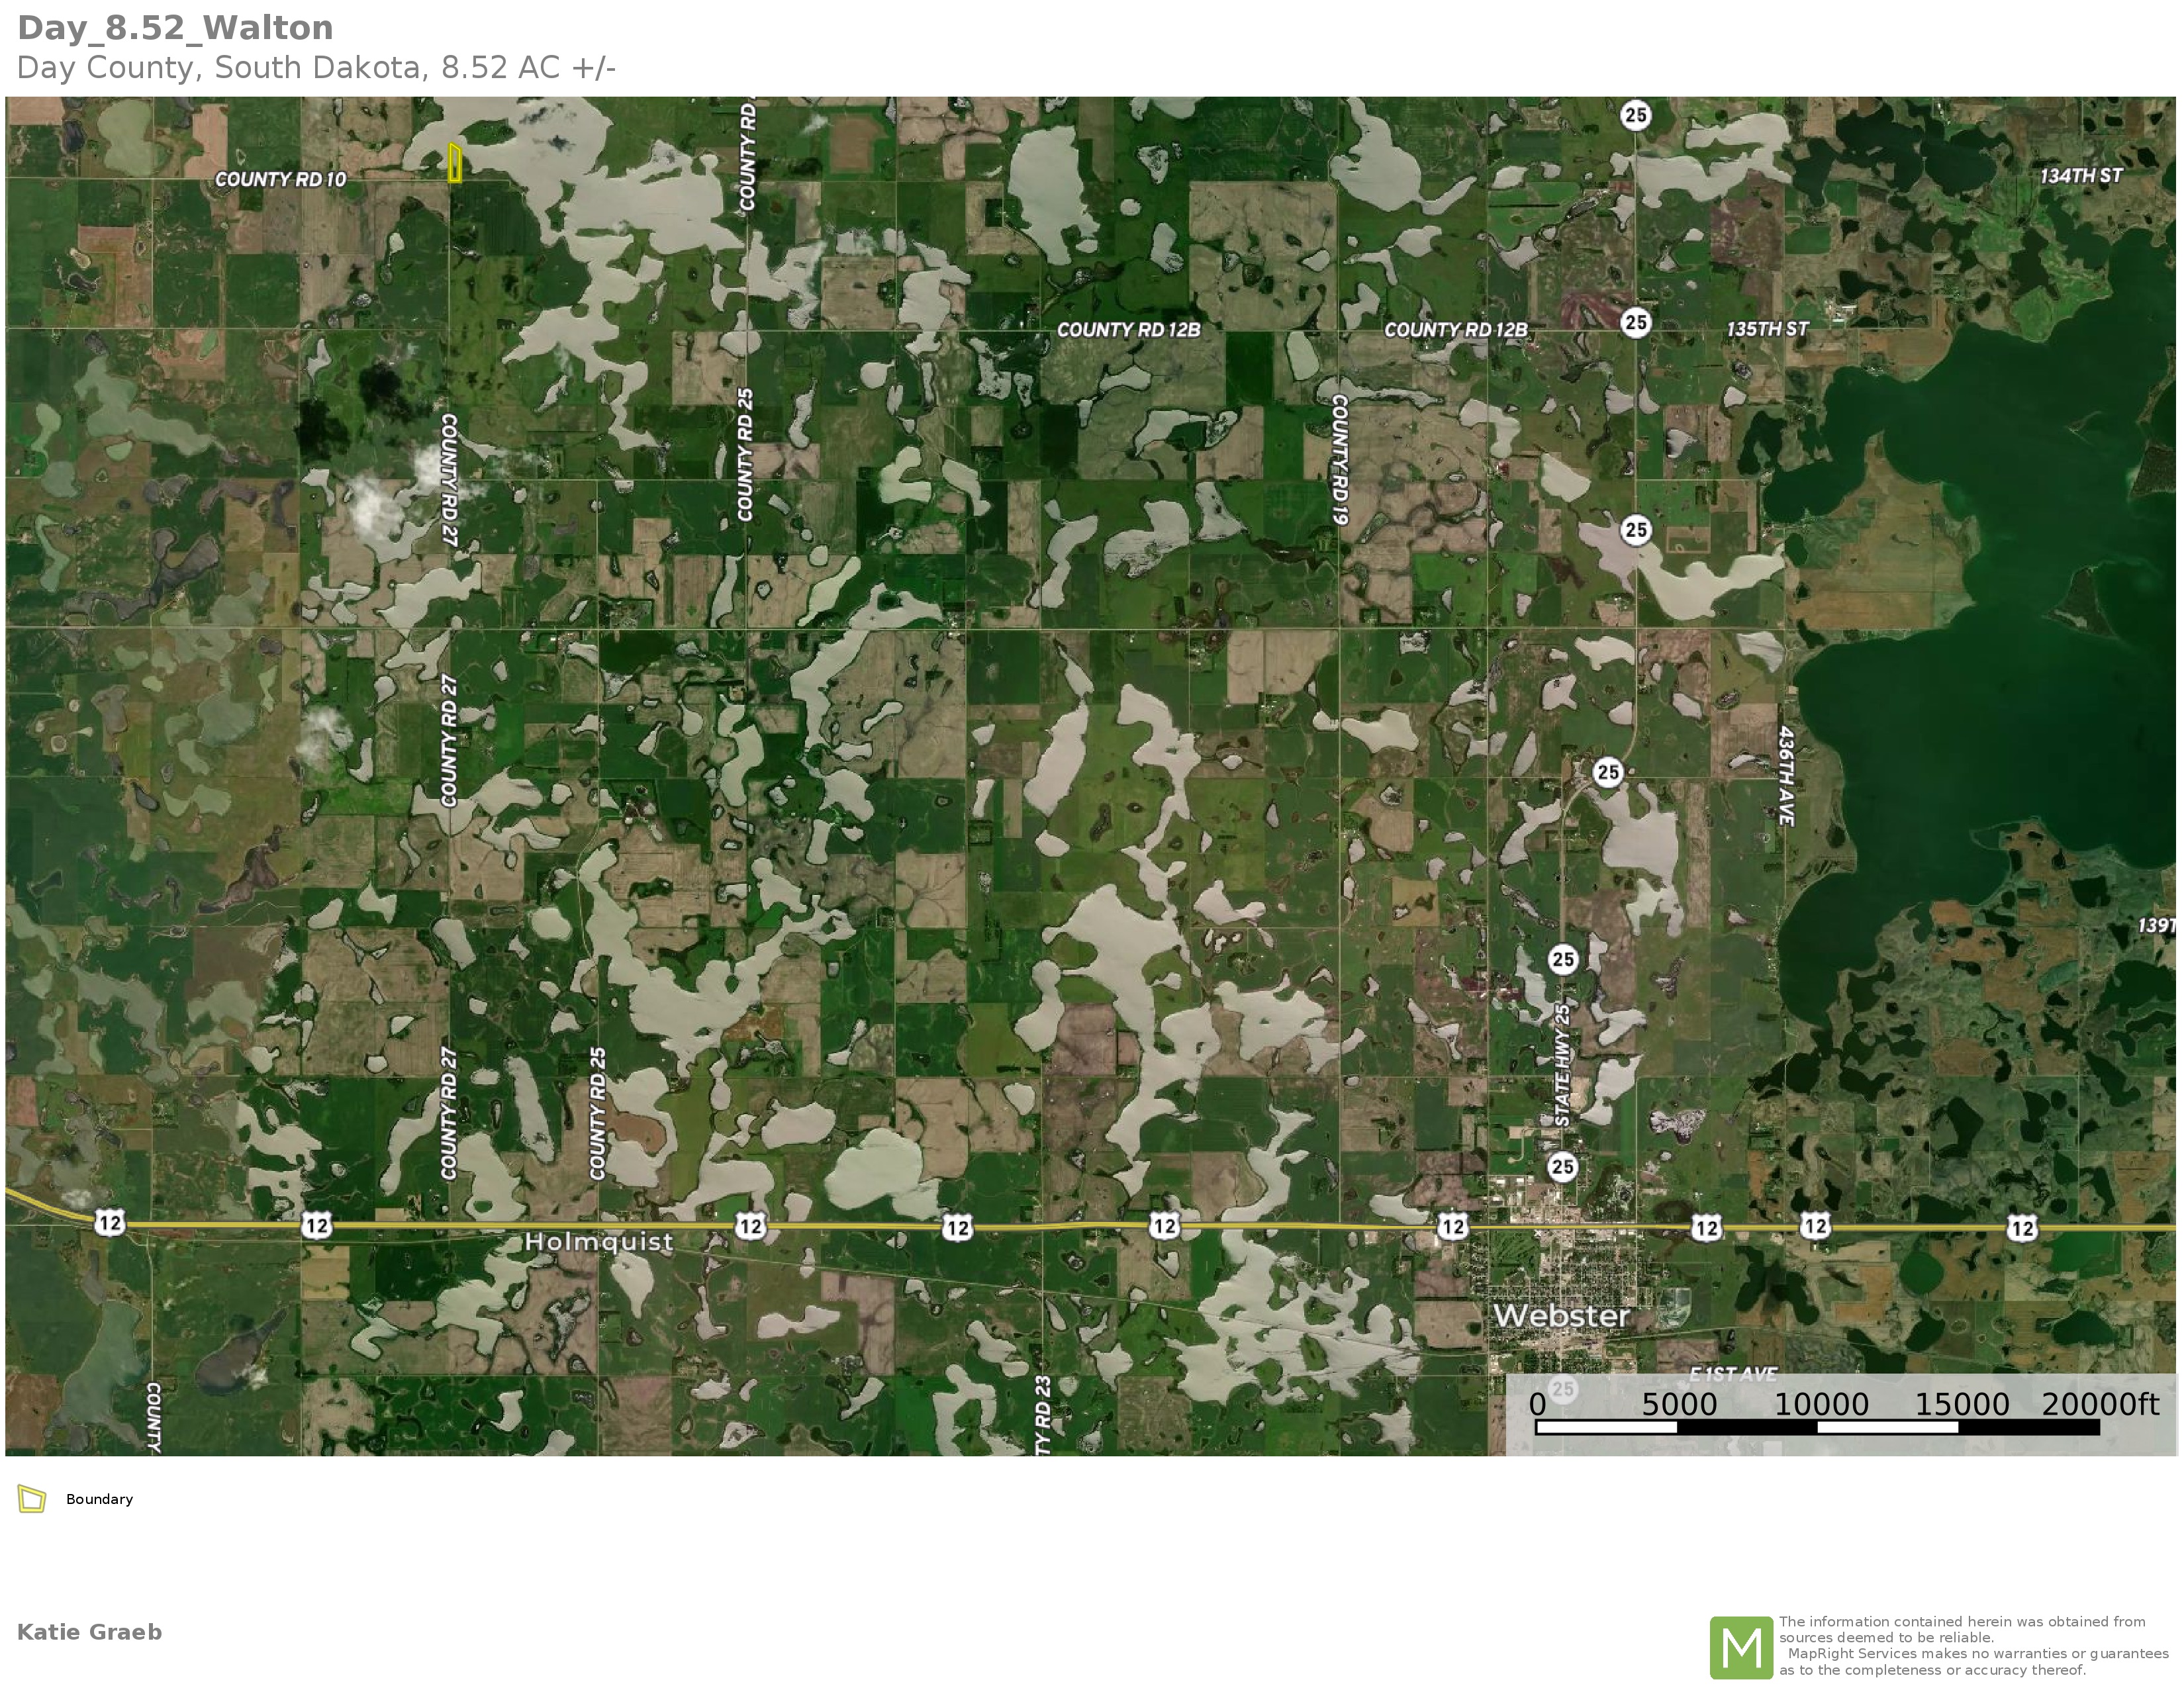Click the Day_8.52_Walton map title
2184x1688 pixels.
176,28
